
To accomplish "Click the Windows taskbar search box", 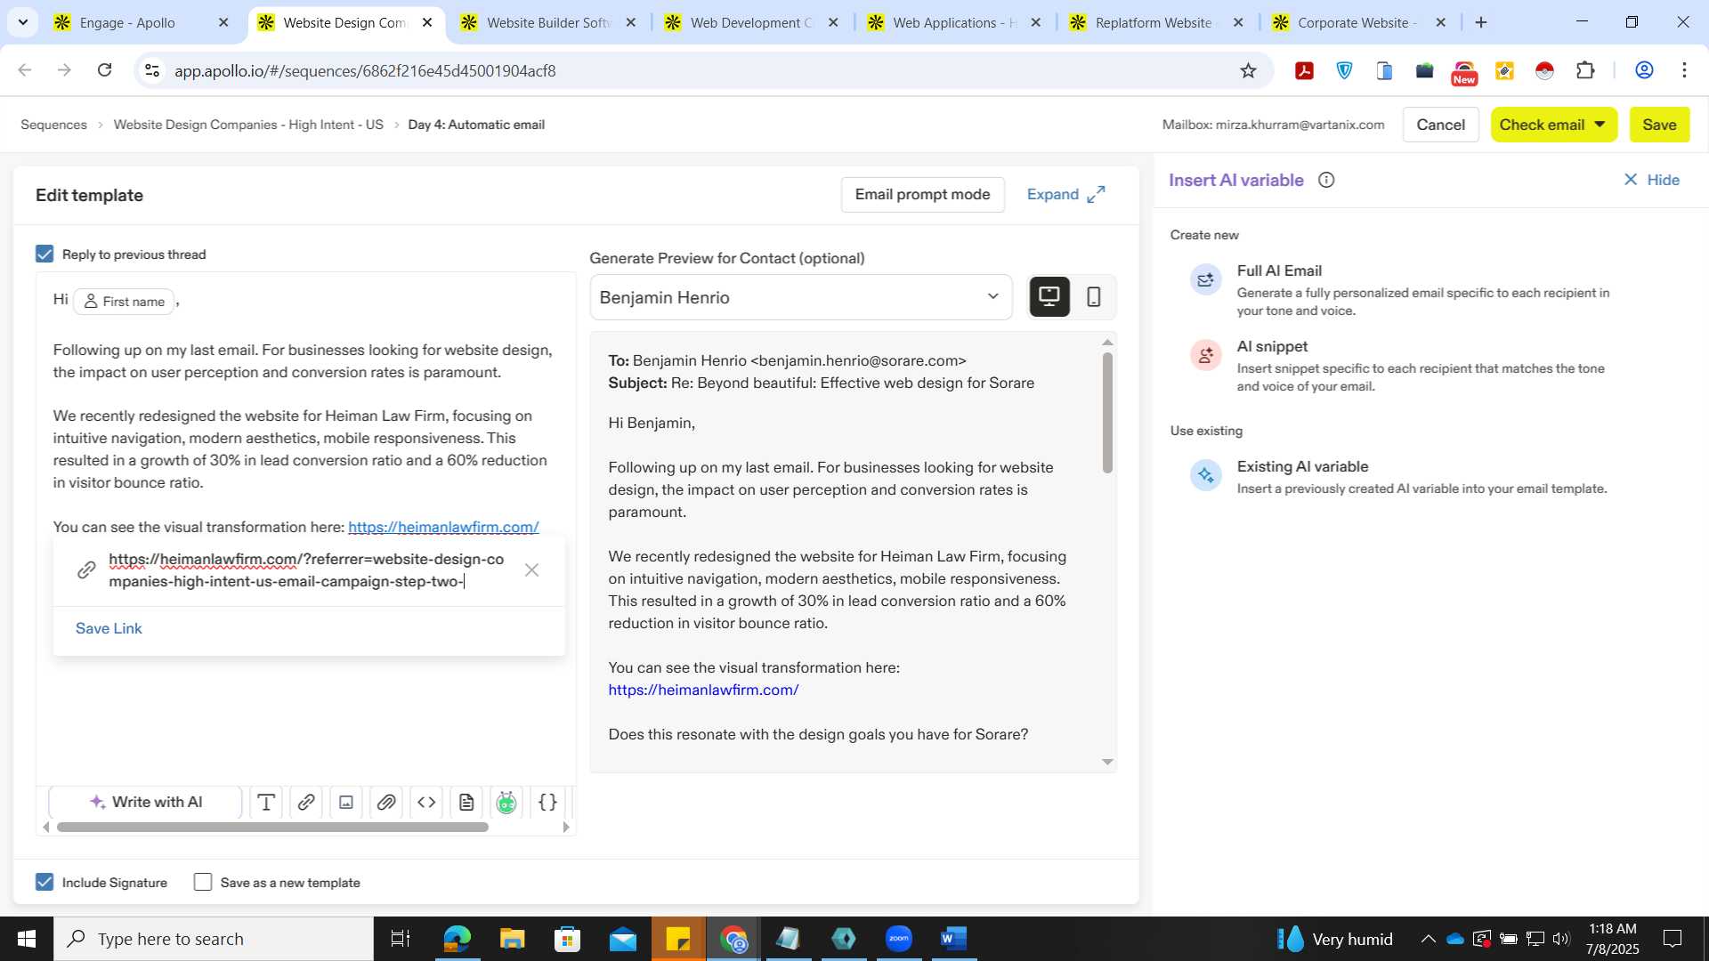I will tap(214, 939).
